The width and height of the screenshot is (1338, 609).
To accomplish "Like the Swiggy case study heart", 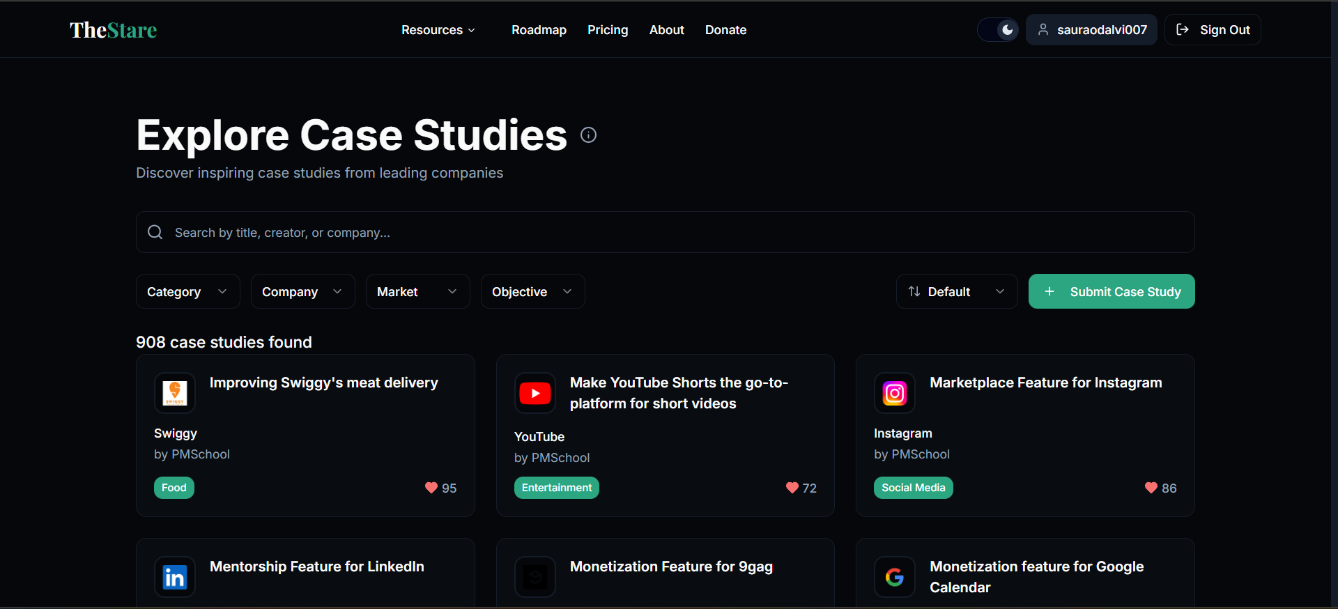I will (x=431, y=488).
